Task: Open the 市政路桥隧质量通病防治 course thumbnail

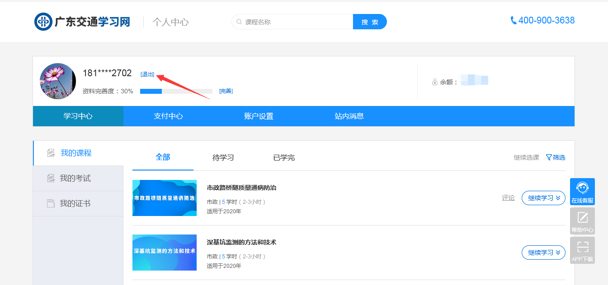Action: pos(165,198)
